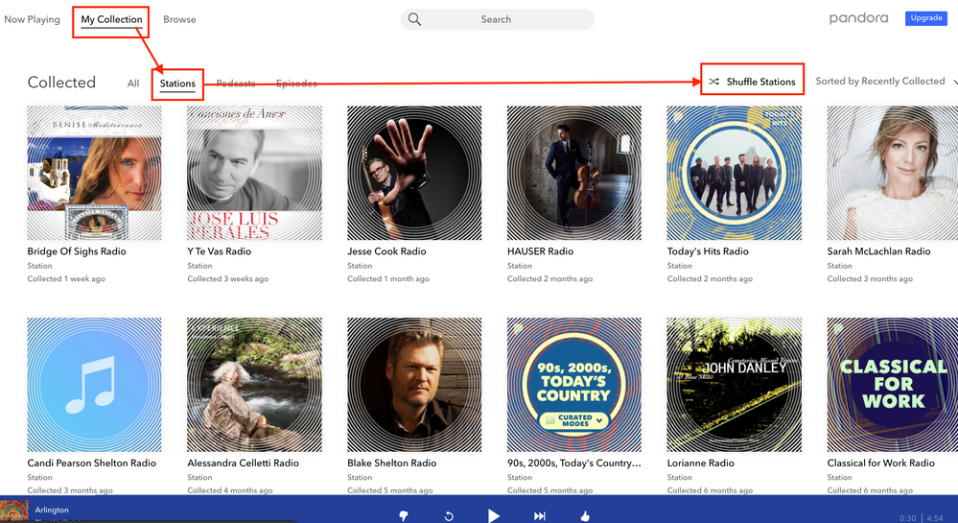The width and height of the screenshot is (958, 523).
Task: Click the Pandora logo
Action: (859, 18)
